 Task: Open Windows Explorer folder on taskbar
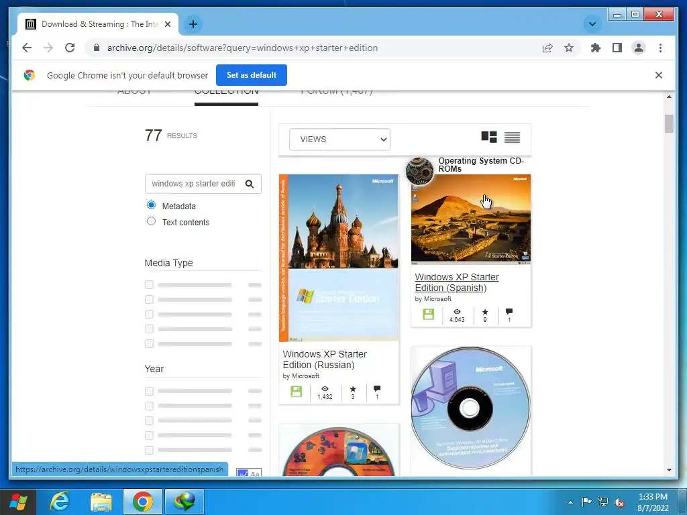click(x=101, y=502)
